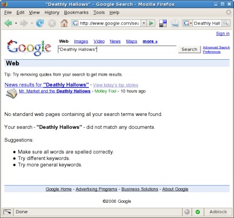Image resolution: width=234 pixels, height=218 pixels.
Task: Open the Tools menu
Action: (x=99, y=12)
